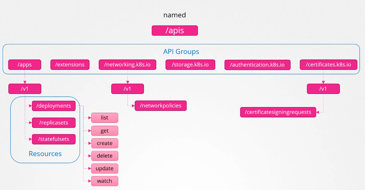The image size is (365, 190).
Task: Select the /certificates.k8s.io group box
Action: tap(329, 65)
